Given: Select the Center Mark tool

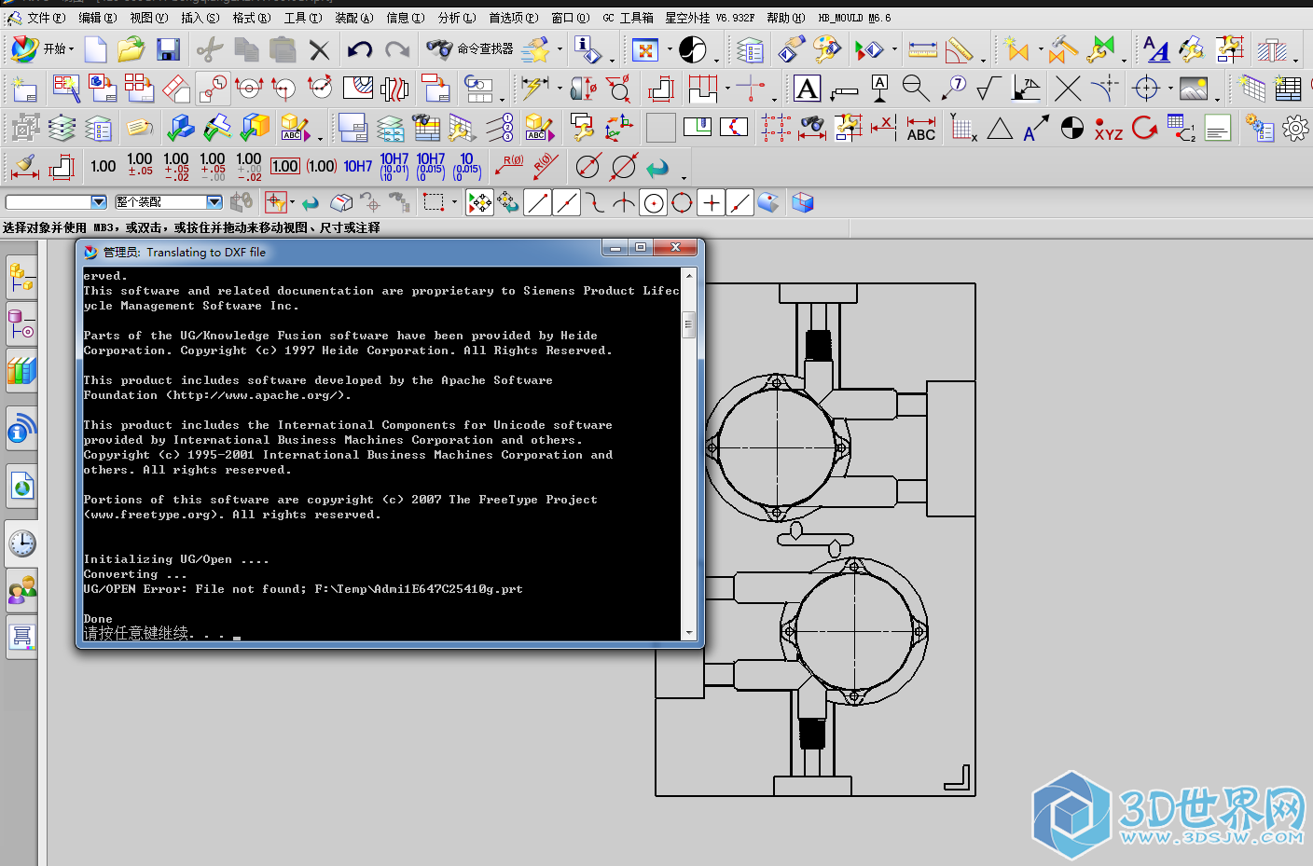Looking at the screenshot, I should pyautogui.click(x=1145, y=89).
